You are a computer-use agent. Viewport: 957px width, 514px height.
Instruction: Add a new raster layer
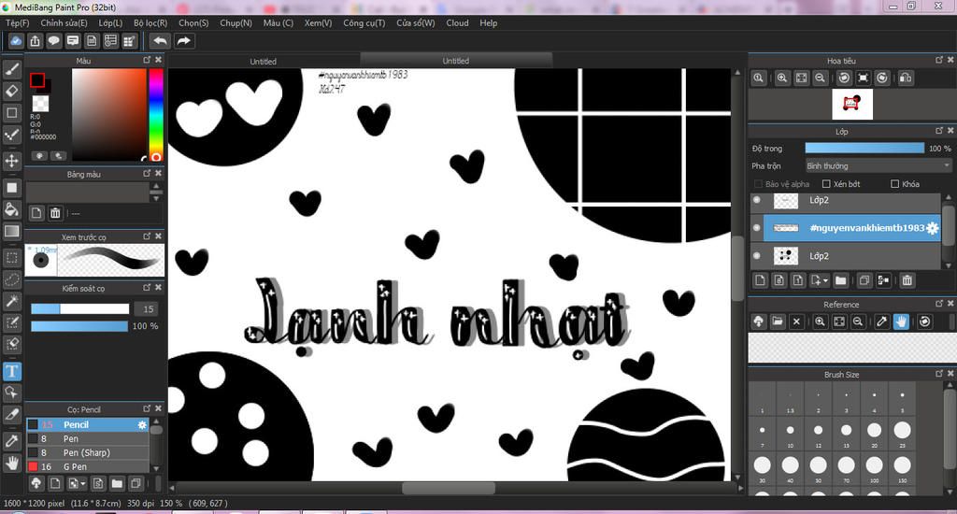[x=760, y=280]
